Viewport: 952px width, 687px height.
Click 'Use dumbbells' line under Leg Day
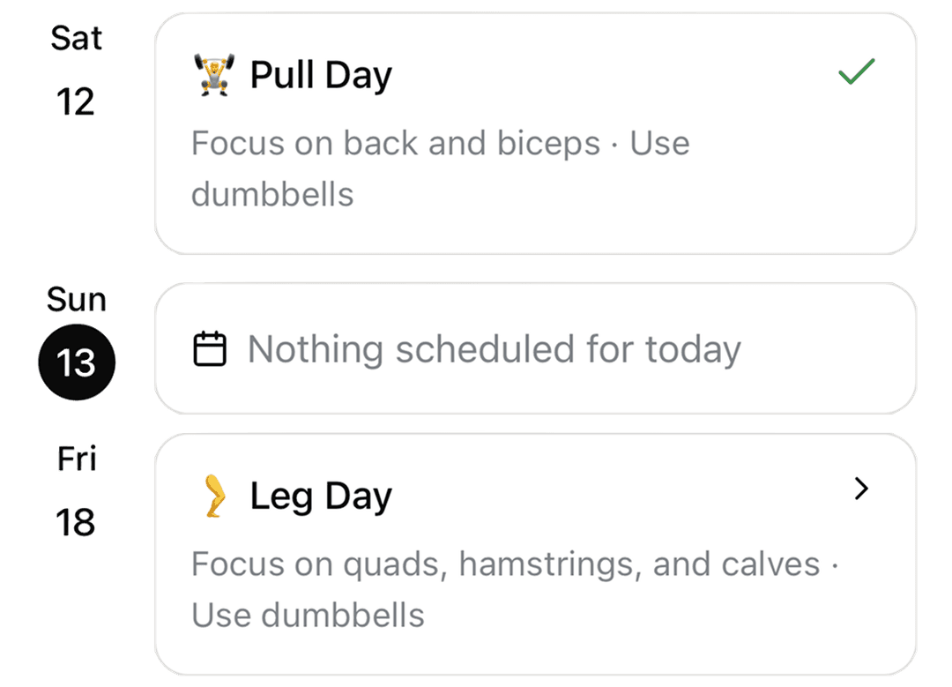(x=308, y=615)
